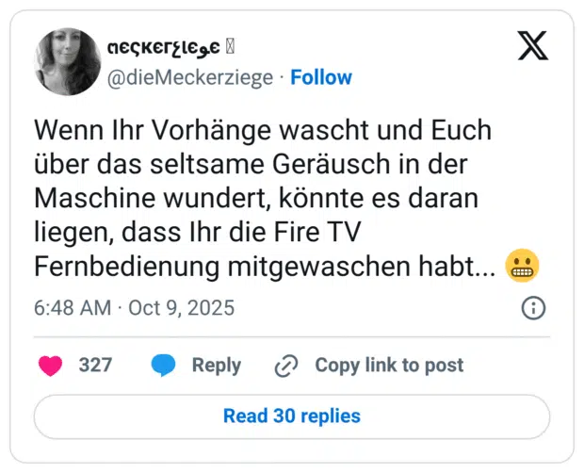Open the author's profile picture

tap(68, 60)
